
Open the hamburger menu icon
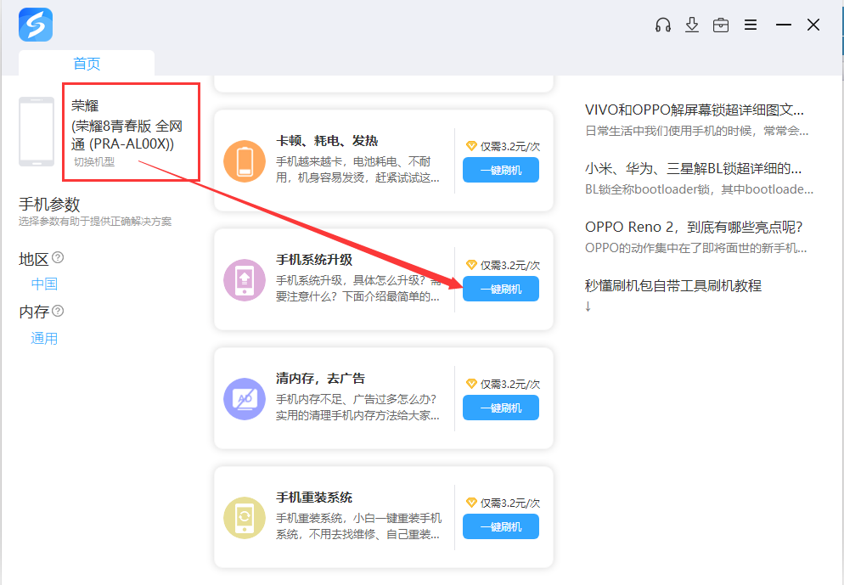(751, 25)
